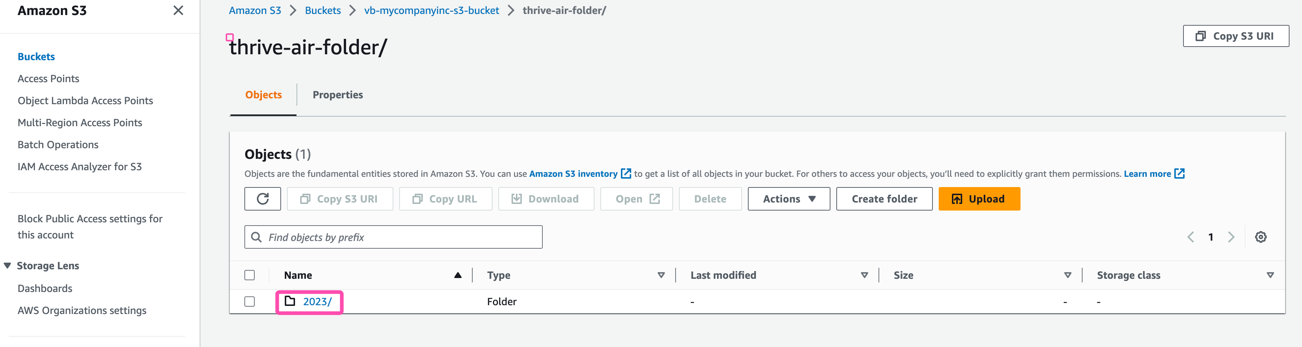Click Copy S3 URI in objects toolbar
Viewport: 1302px width, 347px height.
pyautogui.click(x=340, y=199)
